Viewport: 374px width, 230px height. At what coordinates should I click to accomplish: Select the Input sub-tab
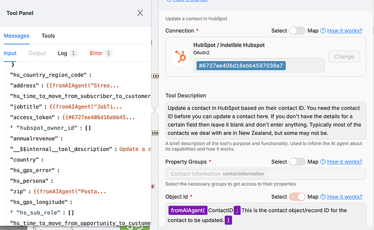coord(10,53)
